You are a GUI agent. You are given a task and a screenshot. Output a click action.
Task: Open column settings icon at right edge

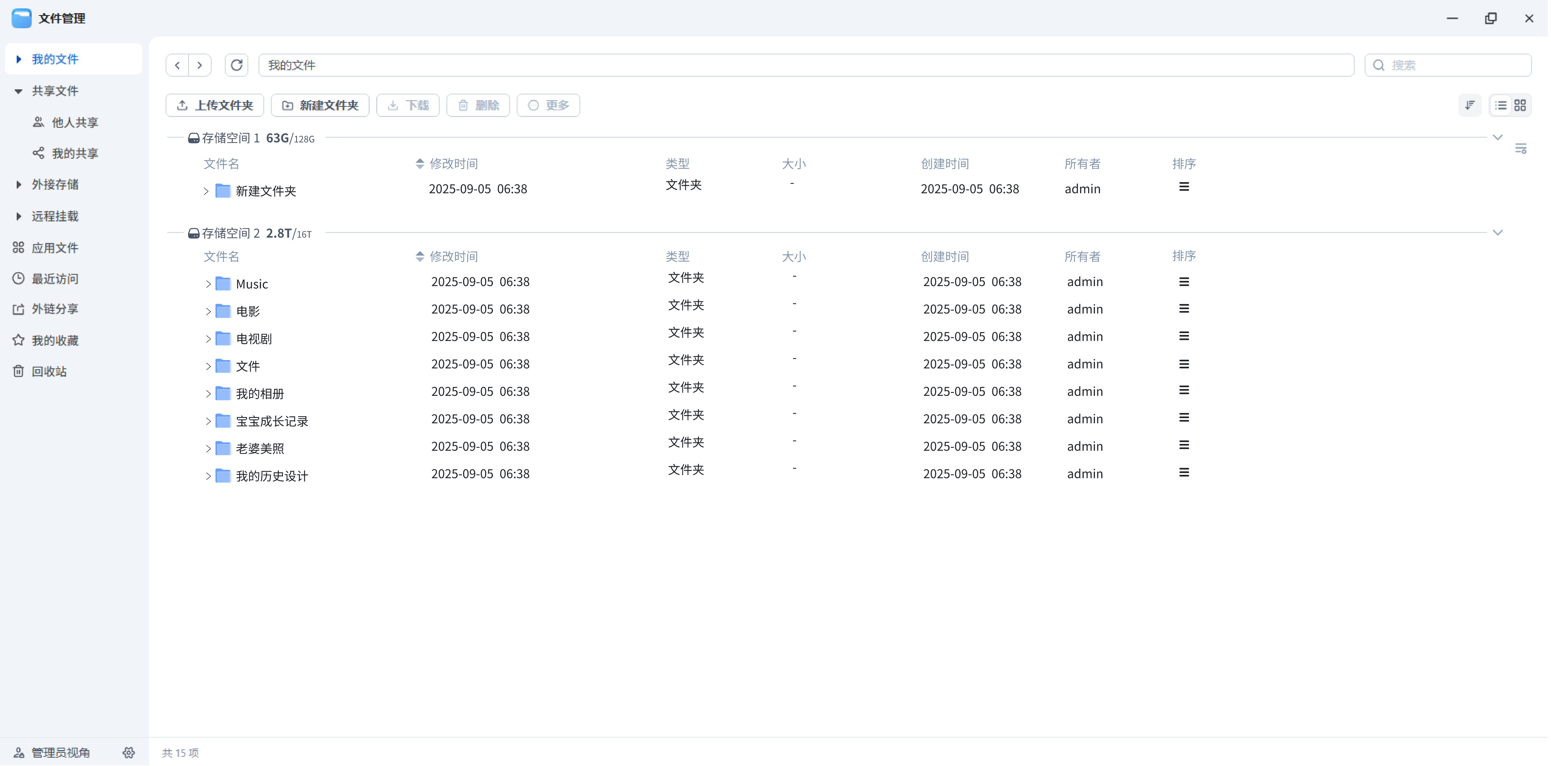tap(1520, 148)
